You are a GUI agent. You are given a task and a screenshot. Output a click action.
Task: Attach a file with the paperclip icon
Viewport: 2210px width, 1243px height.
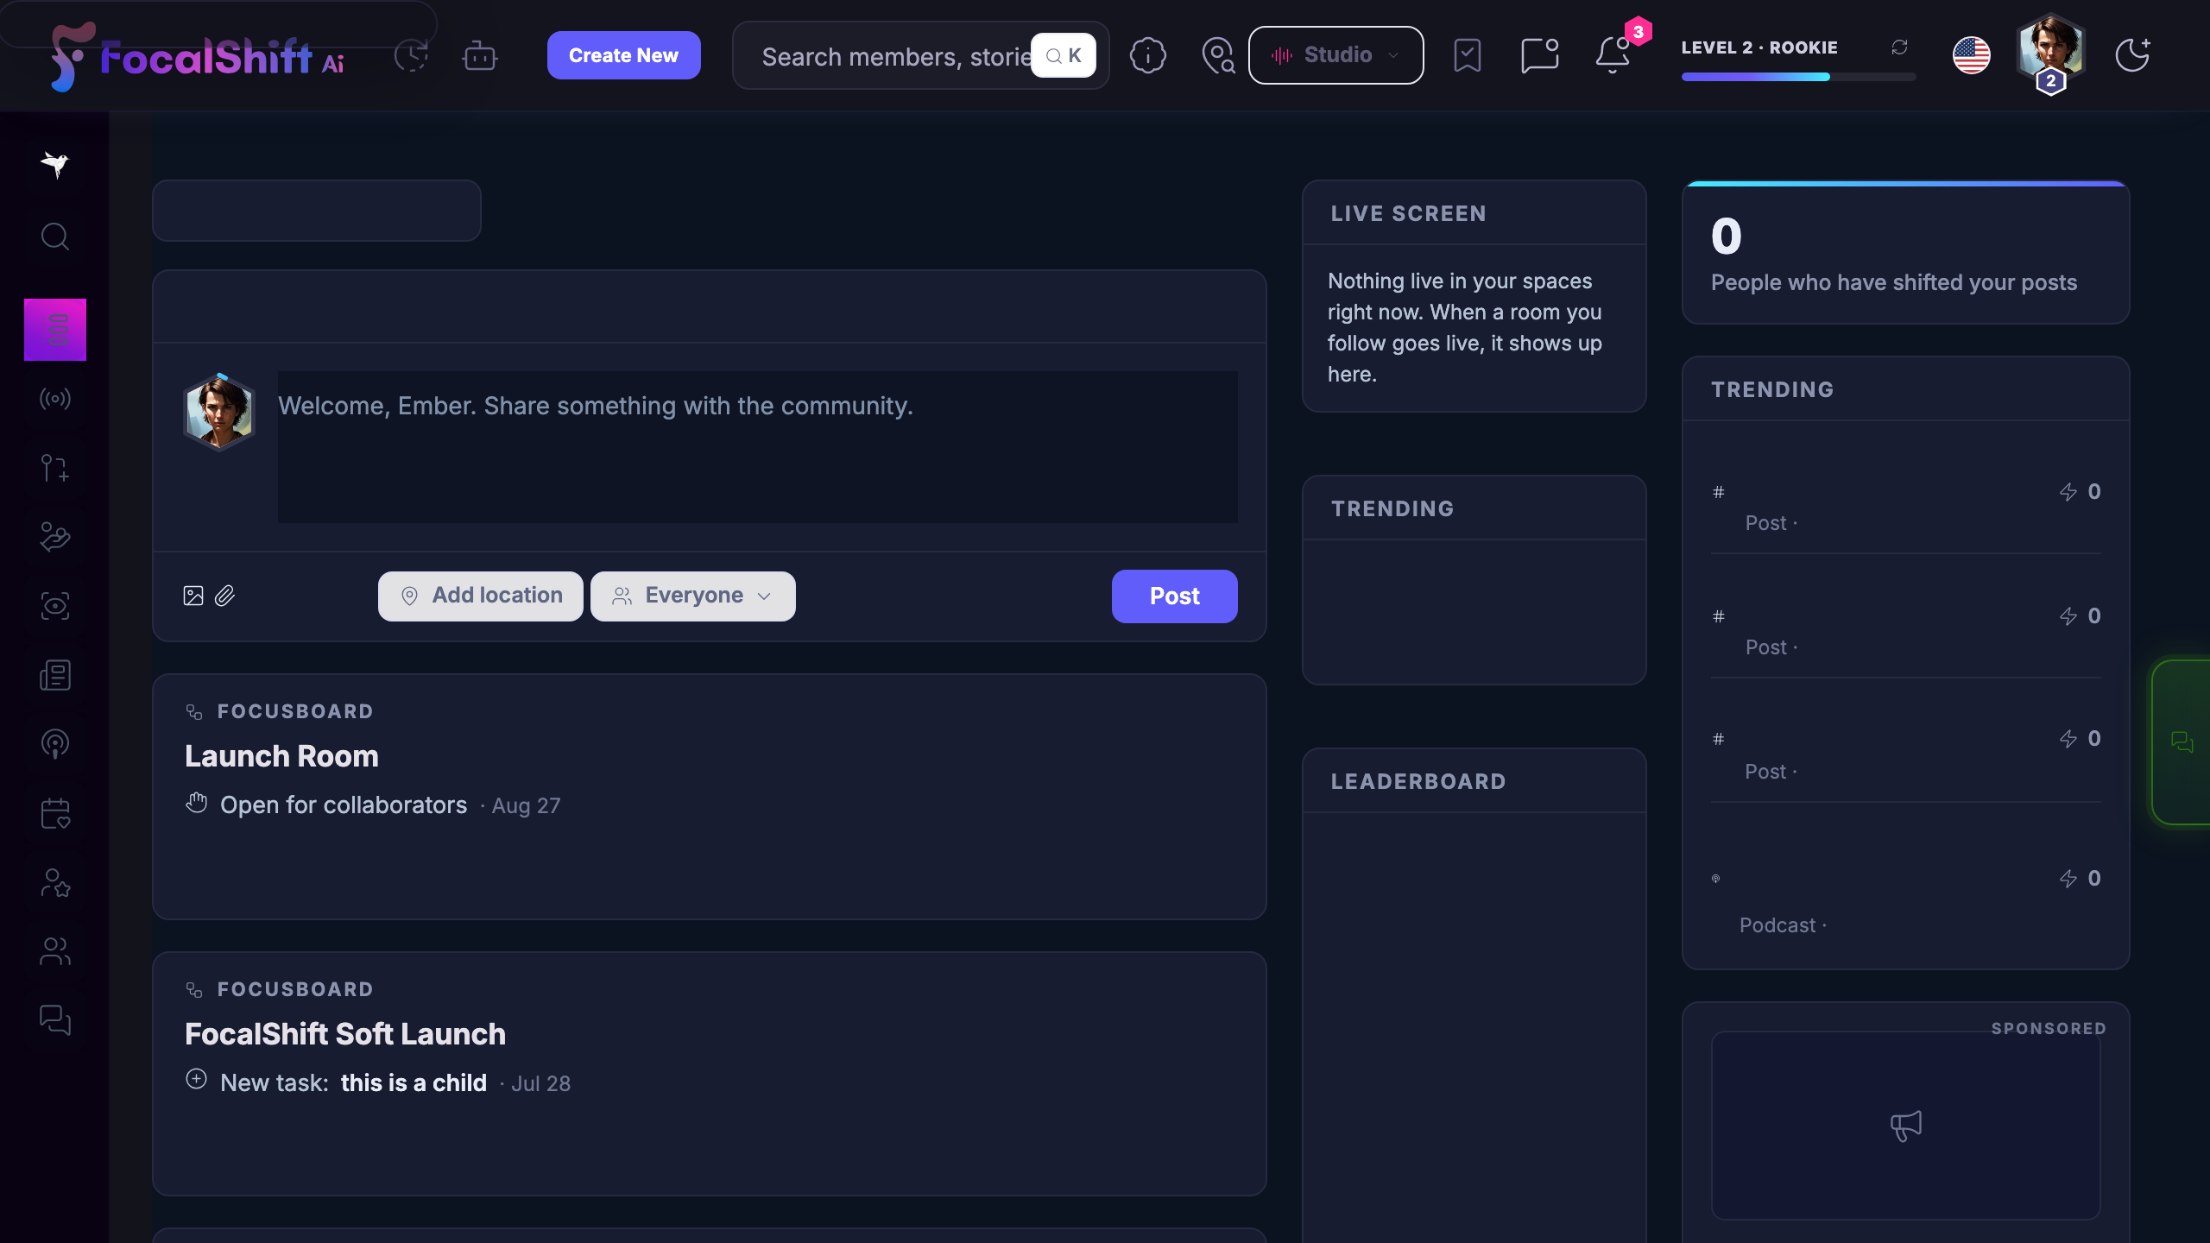pyautogui.click(x=224, y=596)
